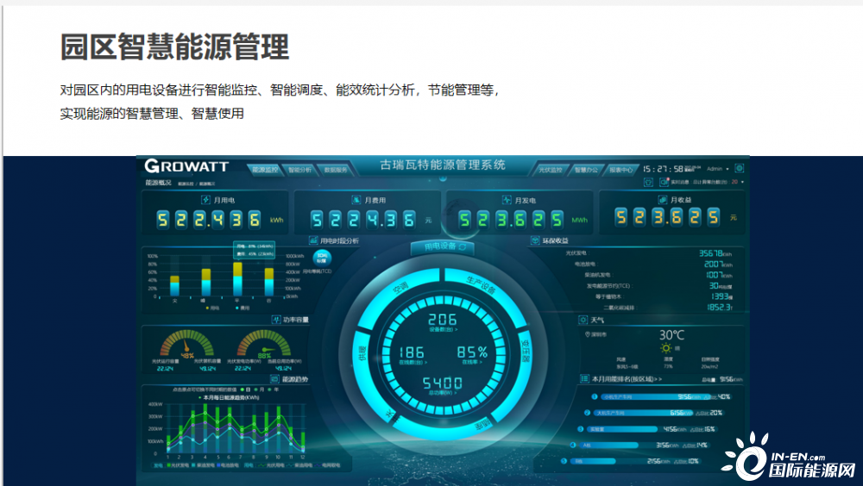Click the 能源趋势 section icon
The height and width of the screenshot is (486, 863).
coord(274,379)
